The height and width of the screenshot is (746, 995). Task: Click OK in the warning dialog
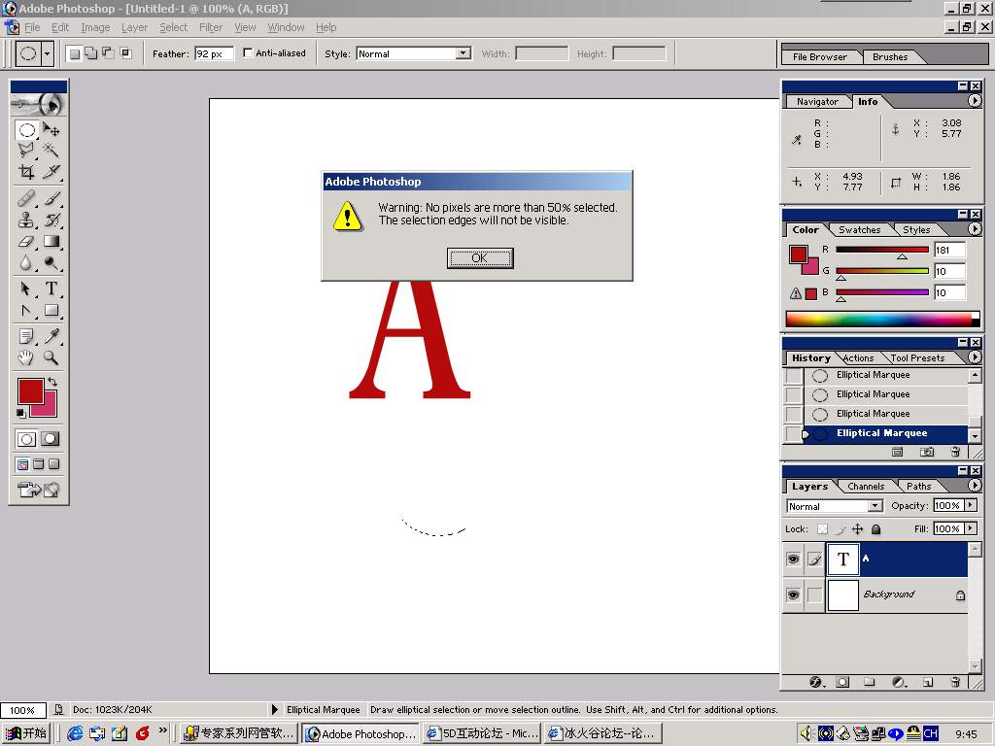(x=480, y=257)
